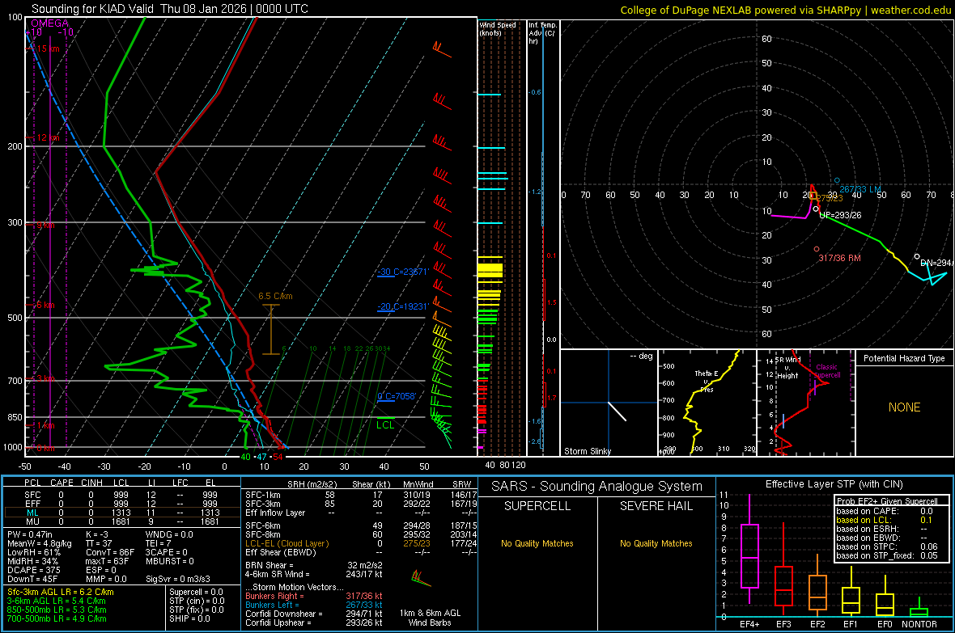This screenshot has height=633, width=955.
Task: Click the Eff Shear (EBWD) row
Action: click(x=361, y=553)
